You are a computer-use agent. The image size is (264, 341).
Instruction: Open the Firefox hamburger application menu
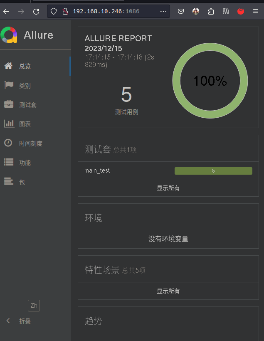click(x=256, y=11)
